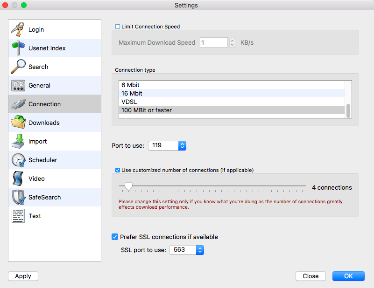Select 100 MBit or faster connection type
Screen dimensions: 374x288
pos(232,110)
